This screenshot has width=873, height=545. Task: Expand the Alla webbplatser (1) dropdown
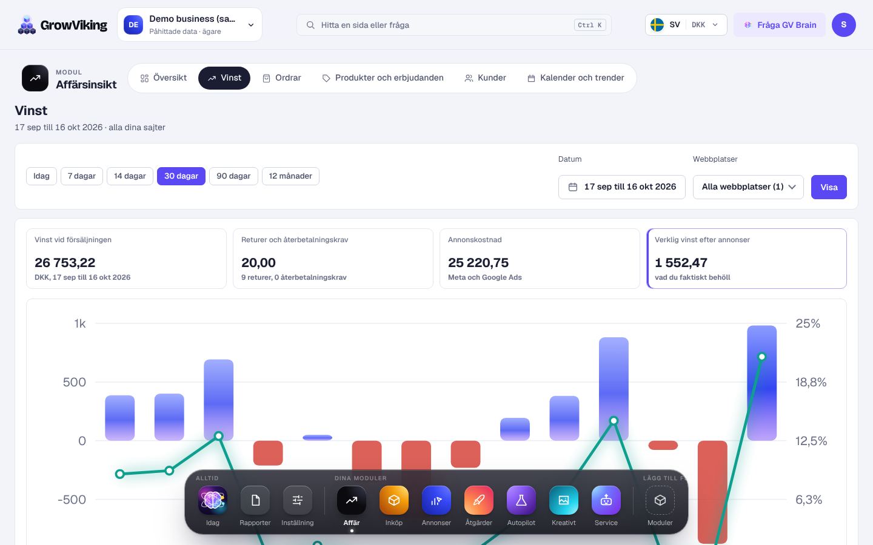point(748,187)
